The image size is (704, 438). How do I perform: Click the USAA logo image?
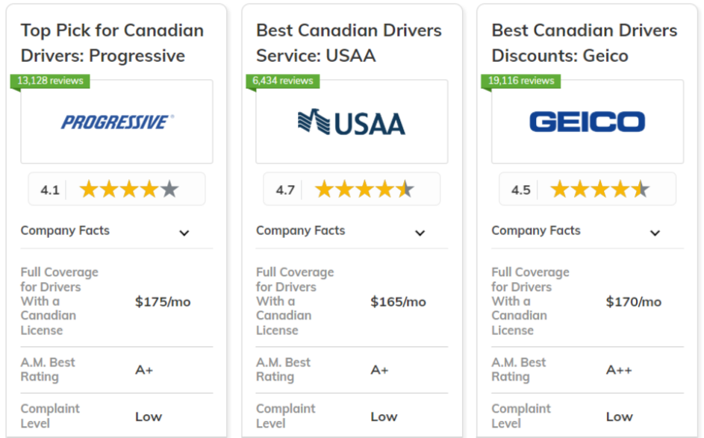[352, 122]
